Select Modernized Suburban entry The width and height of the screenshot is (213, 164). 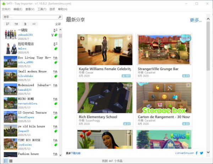pos(31,89)
